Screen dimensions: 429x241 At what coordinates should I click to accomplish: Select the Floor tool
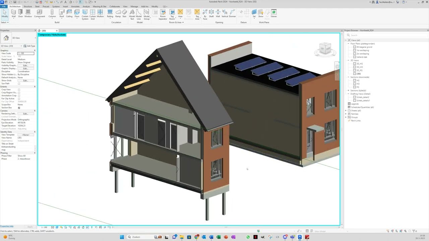tap(77, 13)
